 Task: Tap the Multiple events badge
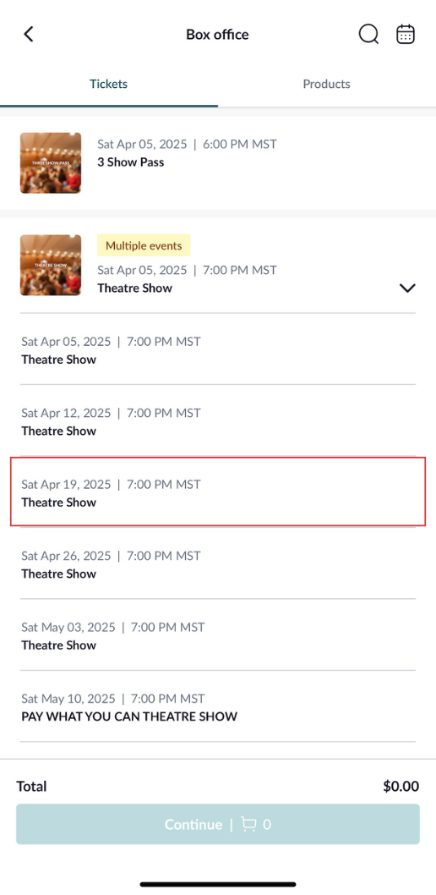tap(144, 245)
